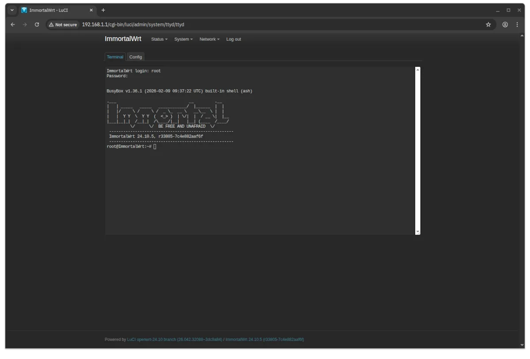
Task: Open the Status dropdown menu
Action: click(159, 39)
